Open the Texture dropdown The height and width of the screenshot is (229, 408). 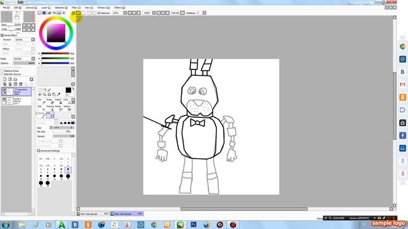click(x=33, y=39)
